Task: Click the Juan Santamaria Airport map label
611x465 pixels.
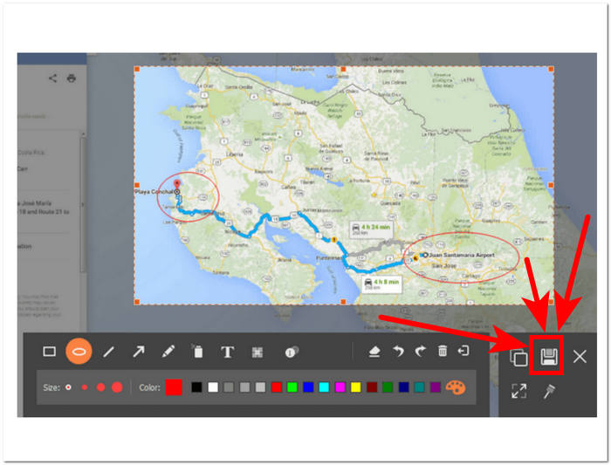Action: point(462,255)
